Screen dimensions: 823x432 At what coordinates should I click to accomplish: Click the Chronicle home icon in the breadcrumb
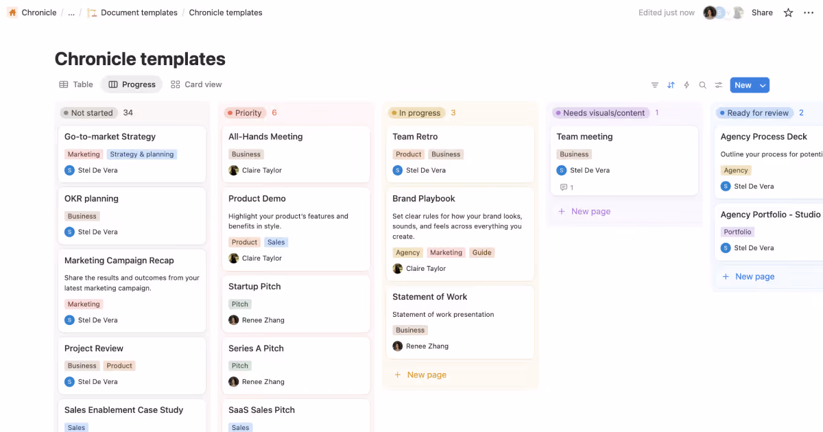point(12,12)
